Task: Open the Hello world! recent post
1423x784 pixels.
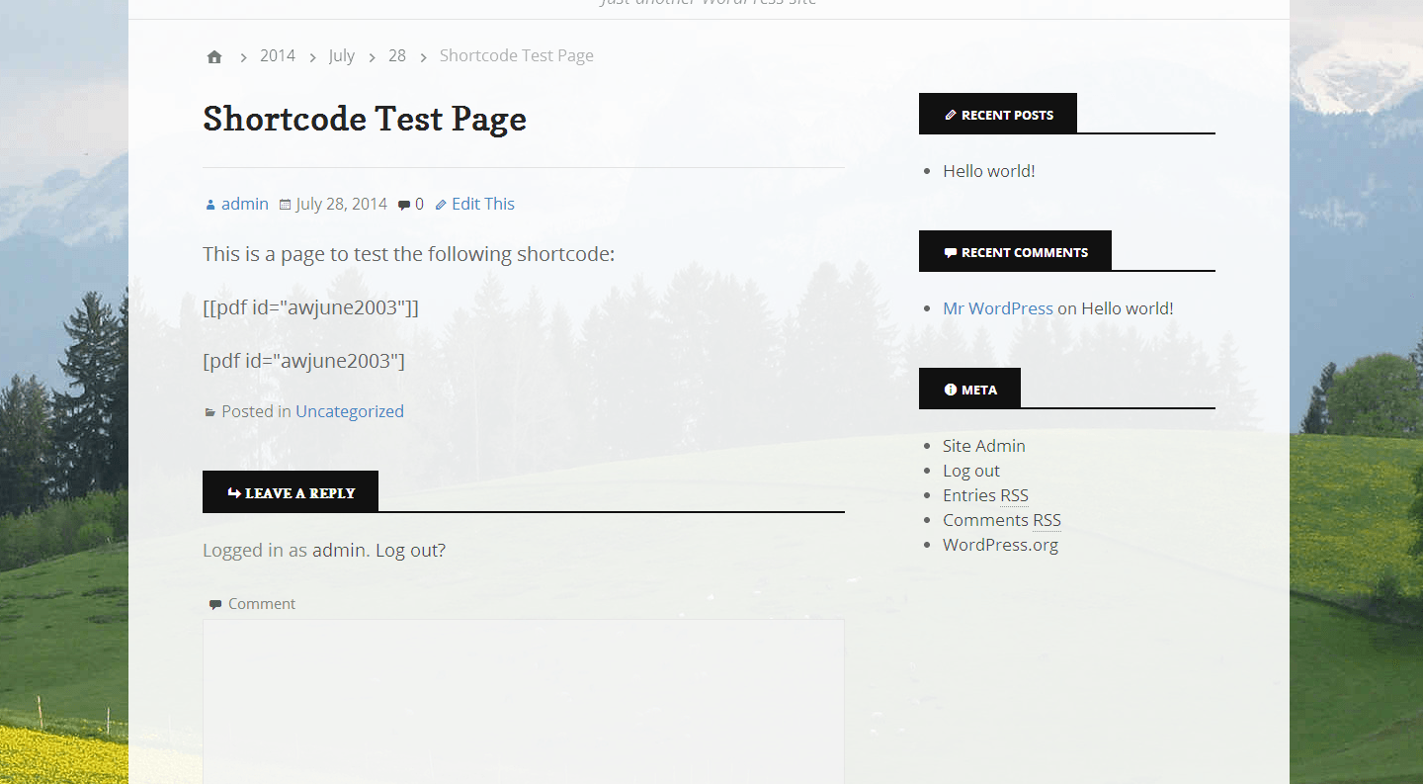Action: click(988, 171)
